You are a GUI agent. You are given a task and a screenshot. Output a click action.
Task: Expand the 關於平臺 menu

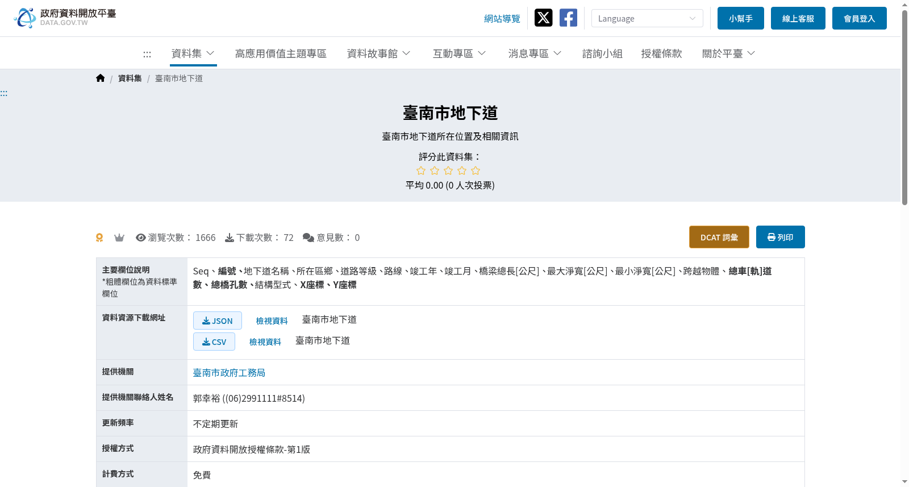tap(729, 53)
